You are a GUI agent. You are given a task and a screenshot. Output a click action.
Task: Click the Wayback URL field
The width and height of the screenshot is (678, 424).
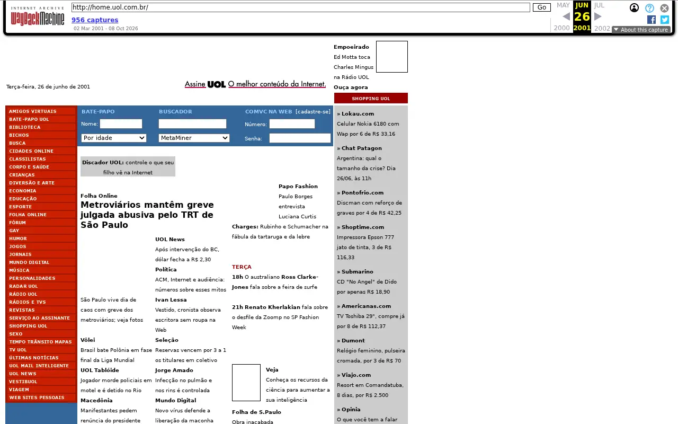[x=301, y=7]
